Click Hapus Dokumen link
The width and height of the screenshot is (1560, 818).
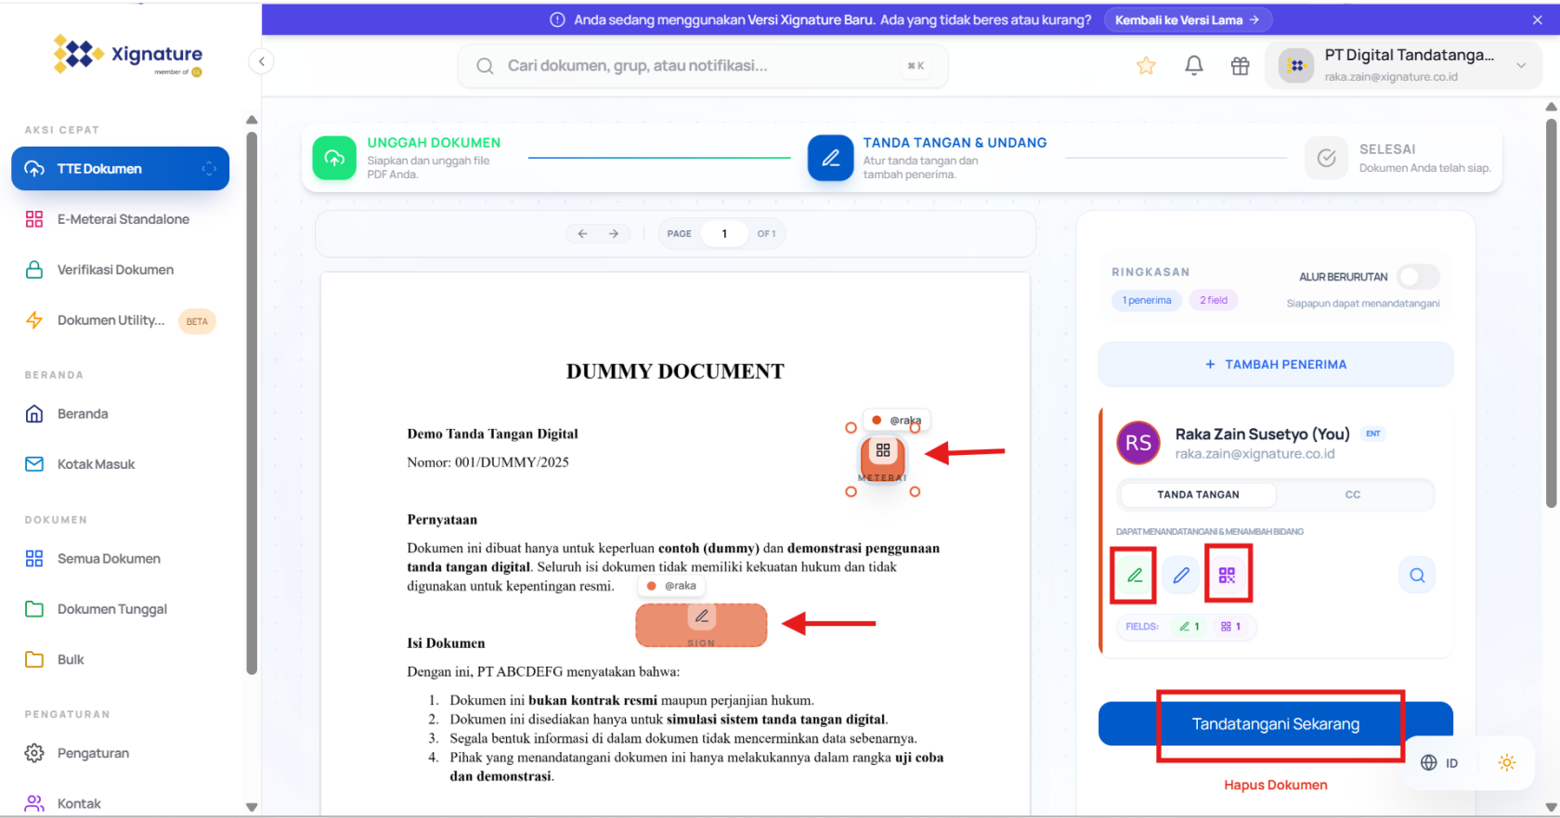tap(1276, 786)
